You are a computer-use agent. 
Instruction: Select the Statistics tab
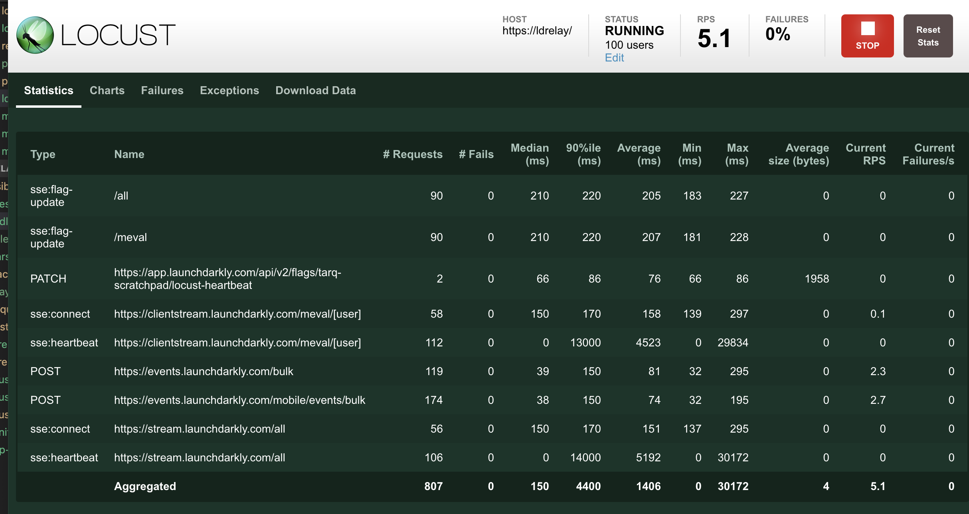(49, 91)
